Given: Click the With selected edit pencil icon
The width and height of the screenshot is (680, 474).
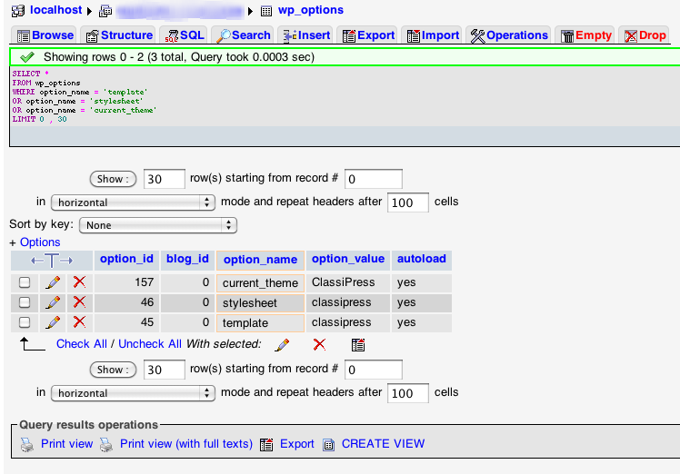Looking at the screenshot, I should pyautogui.click(x=282, y=344).
